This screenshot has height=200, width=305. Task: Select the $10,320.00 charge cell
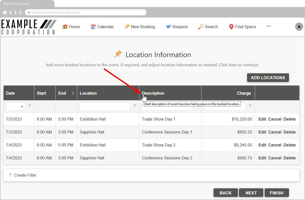tap(228, 119)
